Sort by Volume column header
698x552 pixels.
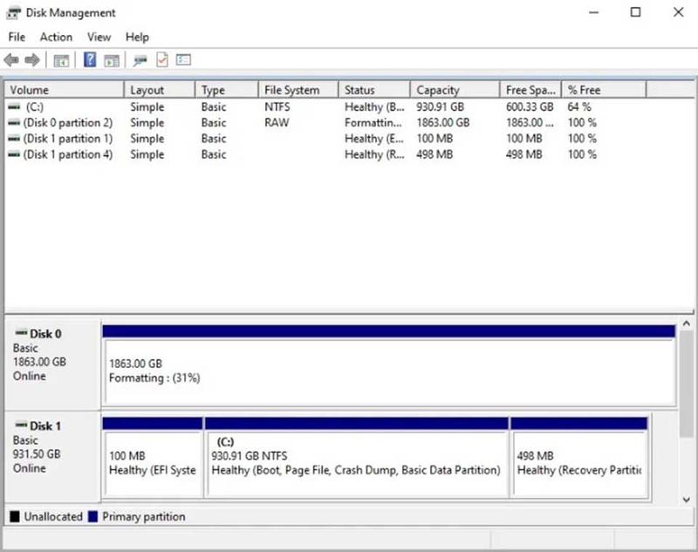[x=64, y=90]
